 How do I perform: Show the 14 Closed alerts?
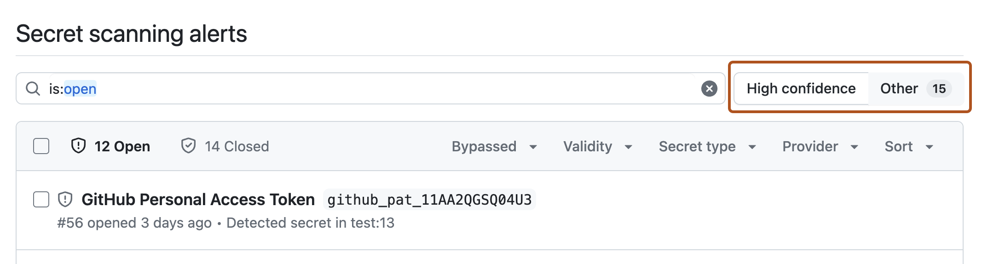(237, 146)
